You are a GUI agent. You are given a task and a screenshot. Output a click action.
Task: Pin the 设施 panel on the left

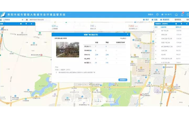tap(26, 24)
